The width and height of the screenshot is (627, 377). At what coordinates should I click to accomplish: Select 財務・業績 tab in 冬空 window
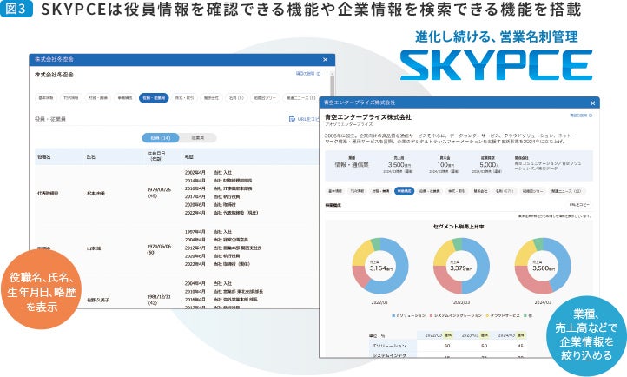pos(98,98)
